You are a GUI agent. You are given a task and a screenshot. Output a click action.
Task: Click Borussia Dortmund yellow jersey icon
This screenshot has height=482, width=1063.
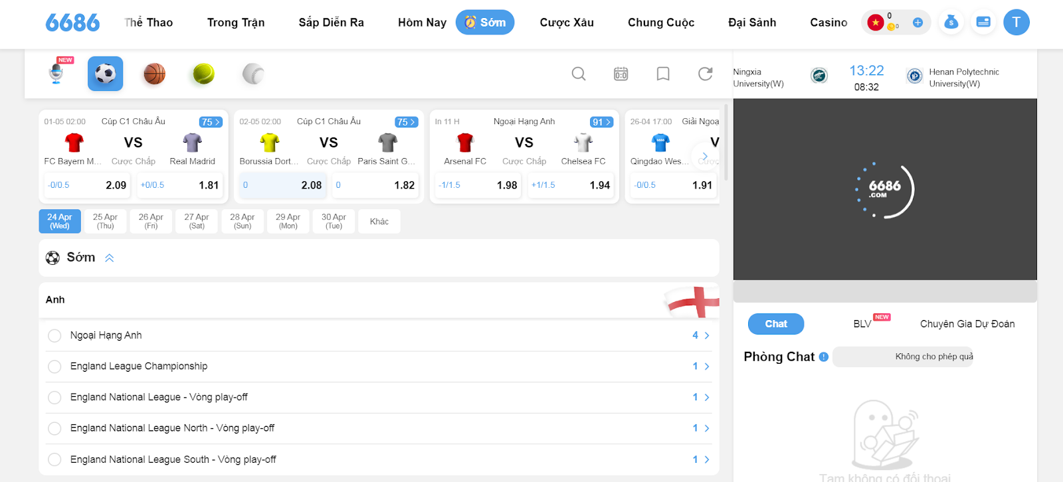pyautogui.click(x=269, y=142)
